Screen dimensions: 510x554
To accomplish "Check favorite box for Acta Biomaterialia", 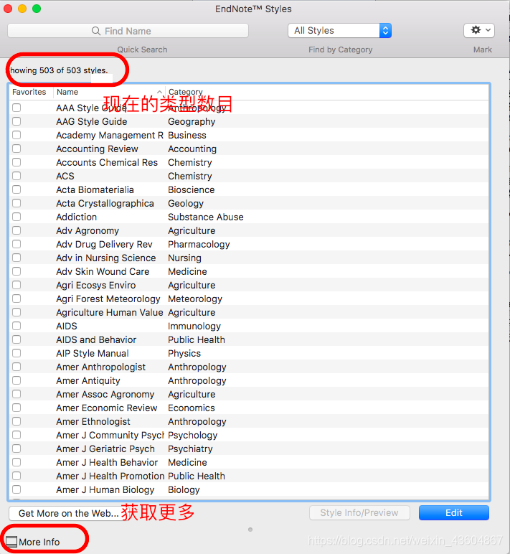I will [x=16, y=189].
